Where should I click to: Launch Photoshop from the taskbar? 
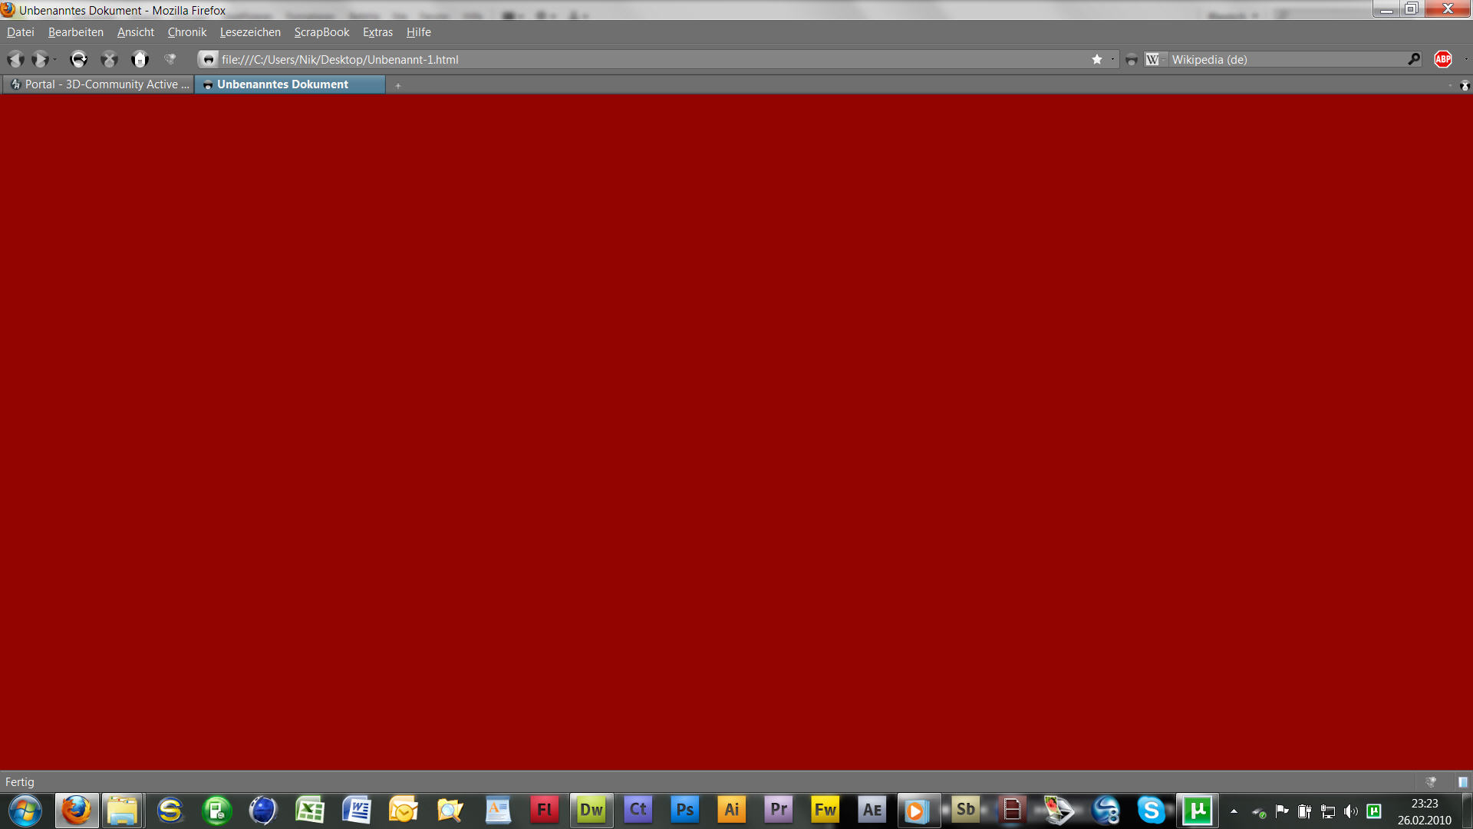click(x=684, y=810)
